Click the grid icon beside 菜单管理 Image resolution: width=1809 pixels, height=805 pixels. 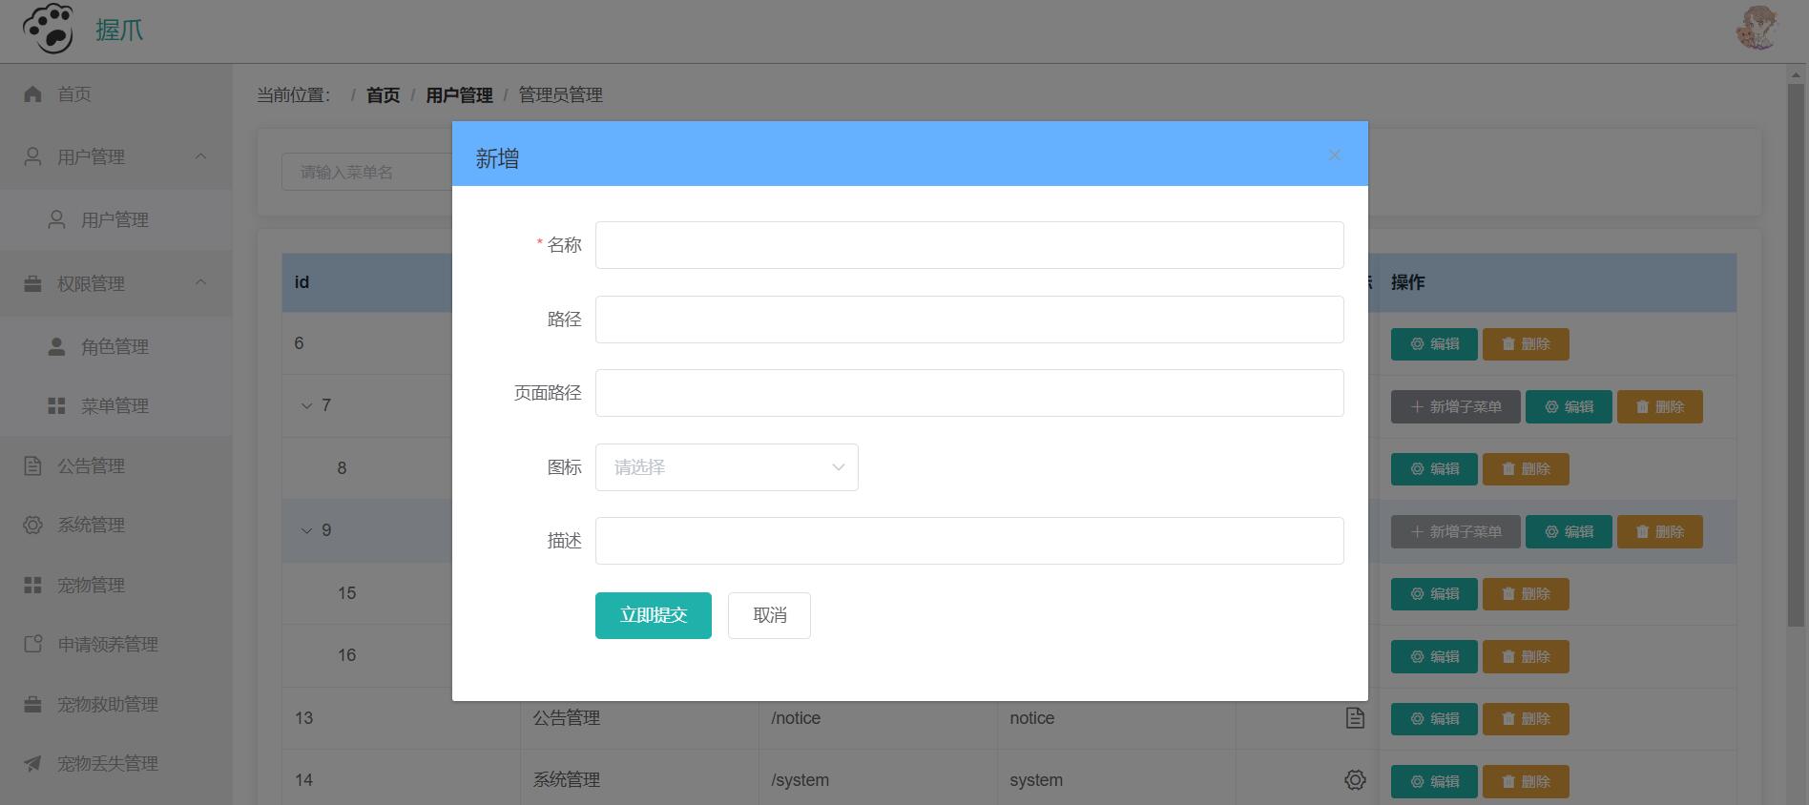(x=56, y=405)
